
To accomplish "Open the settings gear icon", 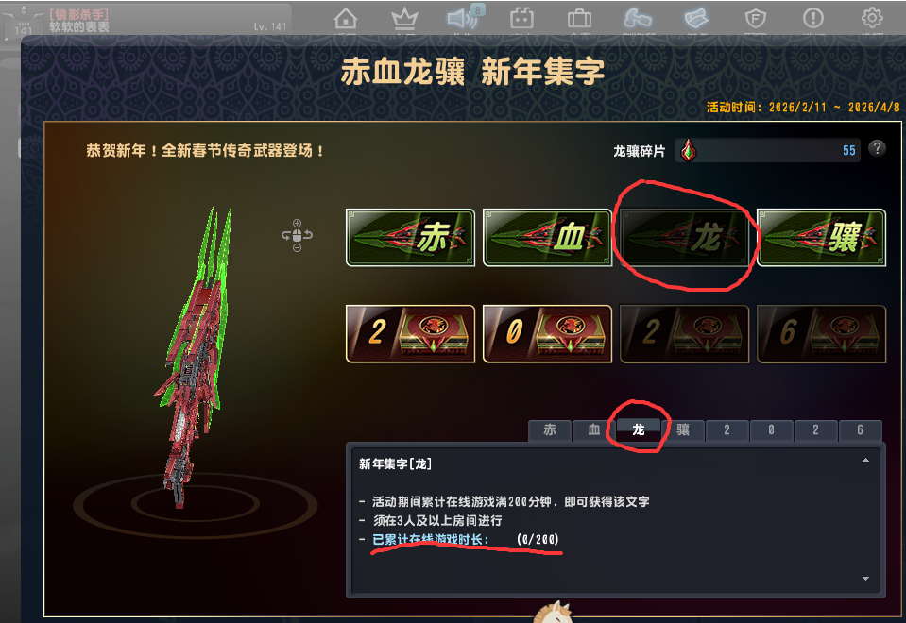I will tap(871, 18).
